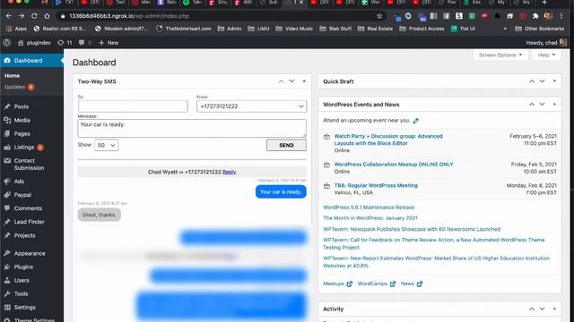This screenshot has height=322, width=574.
Task: Move Activity widget down
Action: [542, 309]
